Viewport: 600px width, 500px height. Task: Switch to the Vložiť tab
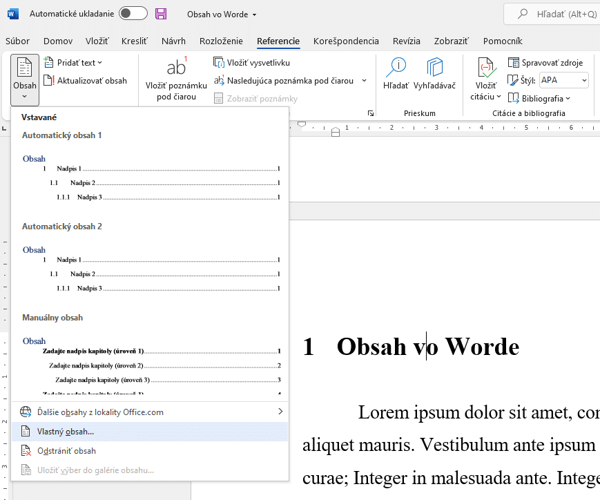97,41
